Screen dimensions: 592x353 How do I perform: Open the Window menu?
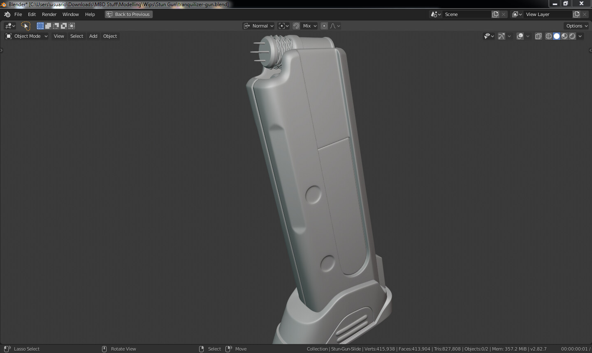point(70,14)
